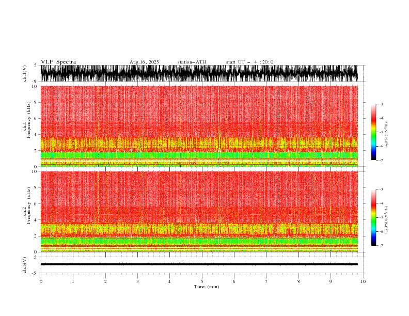Click inside the ch.1 spectrogram panel
The height and width of the screenshot is (316, 409).
199,126
